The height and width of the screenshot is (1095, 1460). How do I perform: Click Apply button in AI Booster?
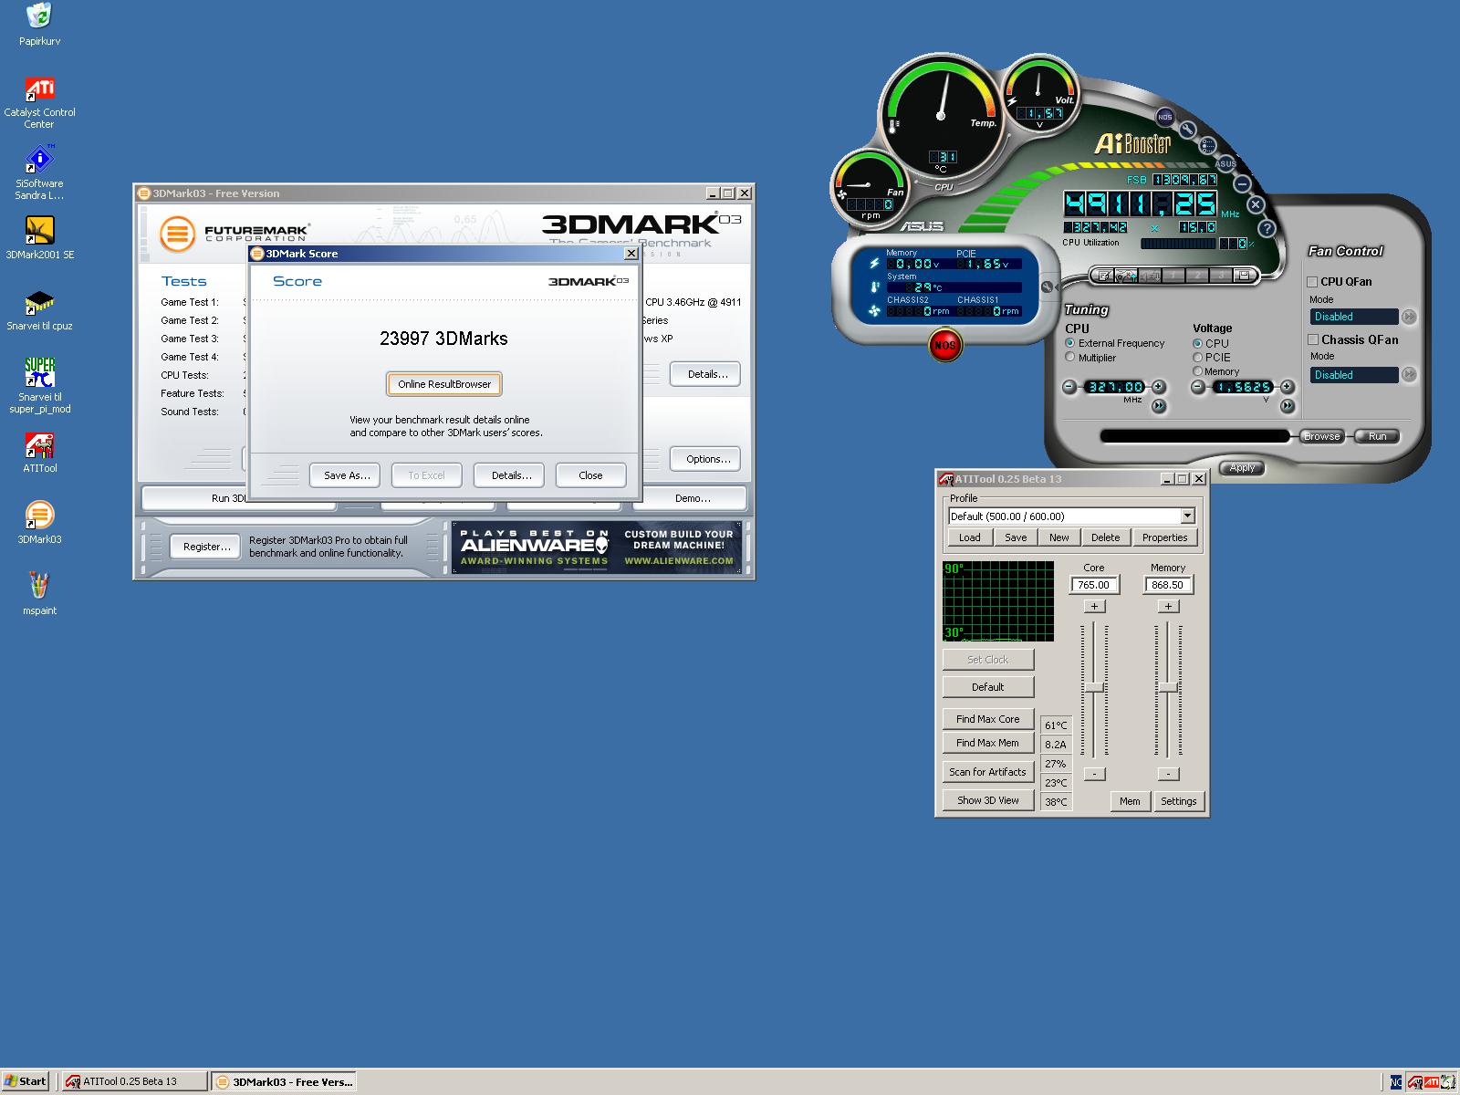[x=1242, y=468]
